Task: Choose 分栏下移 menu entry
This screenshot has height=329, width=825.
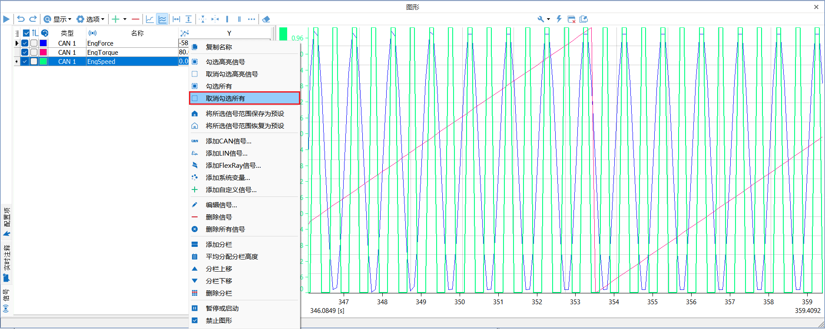Action: [245, 281]
